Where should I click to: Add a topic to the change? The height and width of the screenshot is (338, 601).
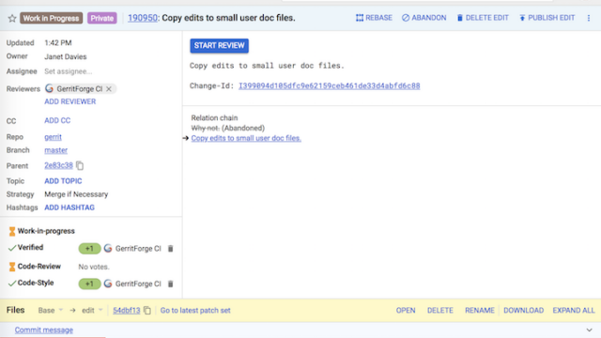tap(63, 181)
